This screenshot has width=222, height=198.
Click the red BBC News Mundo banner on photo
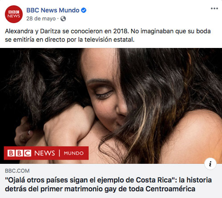click(46, 153)
